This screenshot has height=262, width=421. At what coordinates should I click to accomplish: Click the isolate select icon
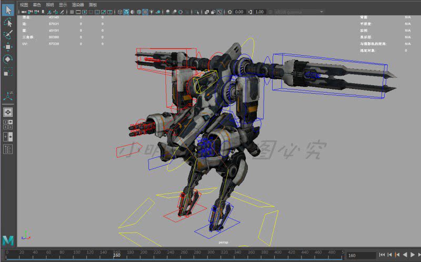pyautogui.click(x=197, y=12)
